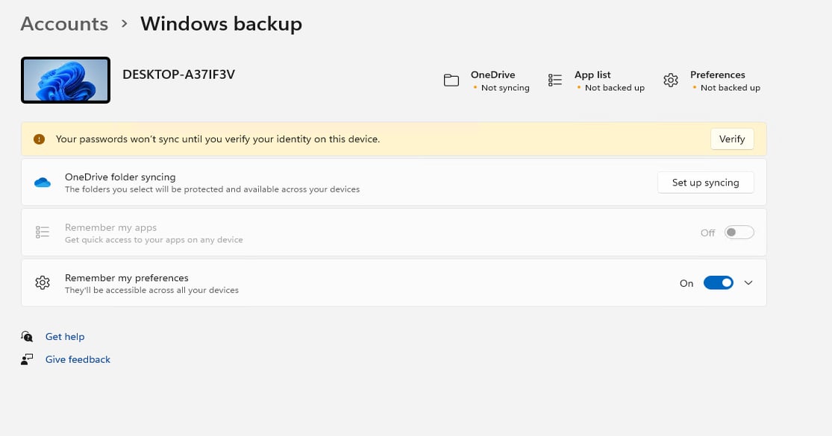Collapse the Remember my preferences chevron
Image resolution: width=832 pixels, height=436 pixels.
(x=748, y=282)
